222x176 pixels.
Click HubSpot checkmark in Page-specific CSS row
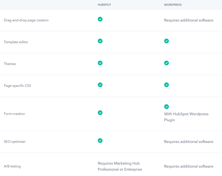tap(100, 85)
